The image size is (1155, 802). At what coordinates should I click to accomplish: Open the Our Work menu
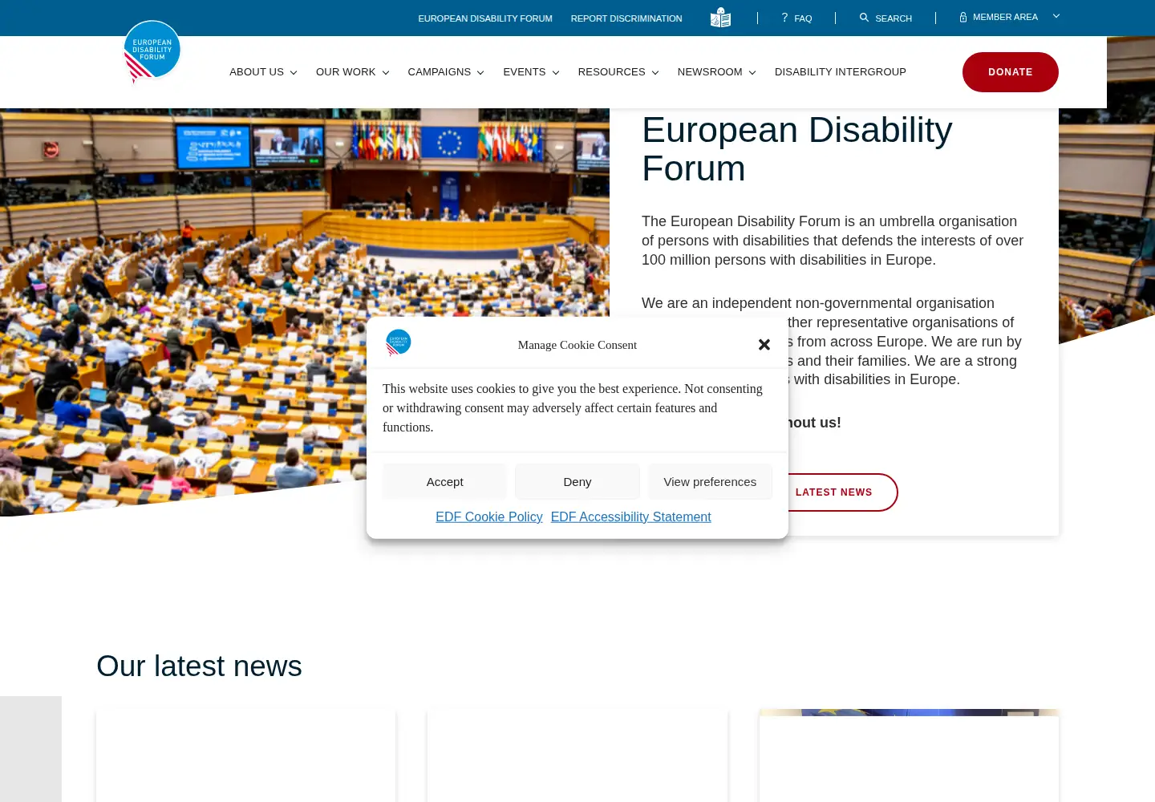[x=346, y=72]
